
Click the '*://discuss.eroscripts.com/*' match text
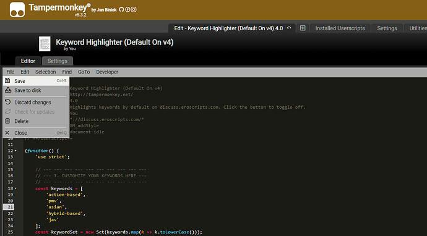pos(106,119)
